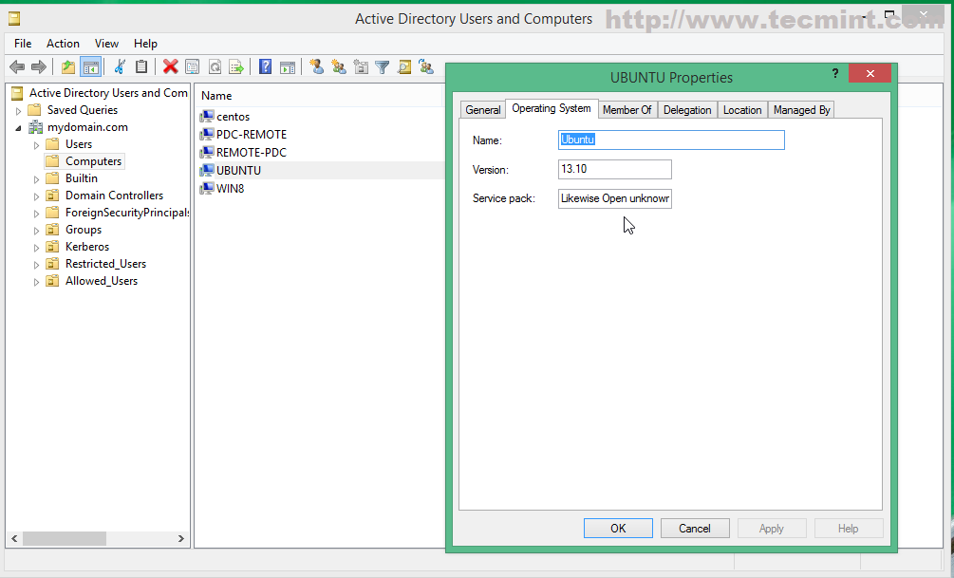Switch to the Member Of tab
The height and width of the screenshot is (578, 954).
pos(627,110)
